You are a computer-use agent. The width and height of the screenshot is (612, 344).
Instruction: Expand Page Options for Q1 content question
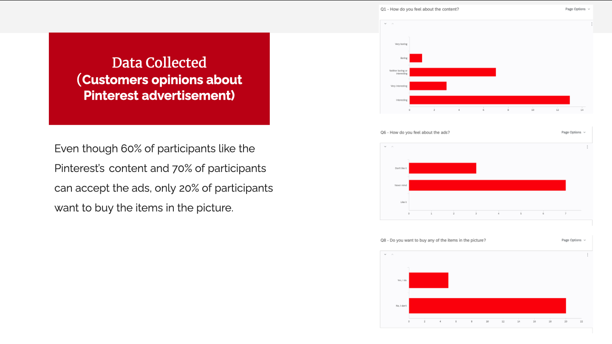578,9
